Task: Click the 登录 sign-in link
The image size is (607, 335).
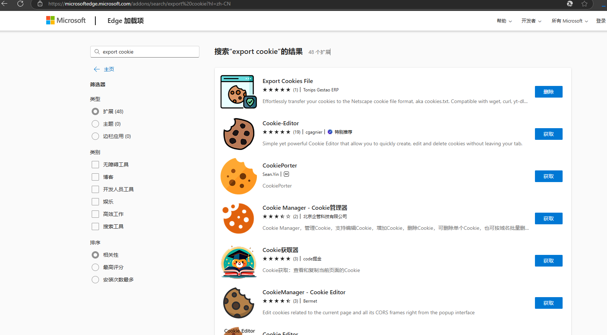Action: [601, 21]
